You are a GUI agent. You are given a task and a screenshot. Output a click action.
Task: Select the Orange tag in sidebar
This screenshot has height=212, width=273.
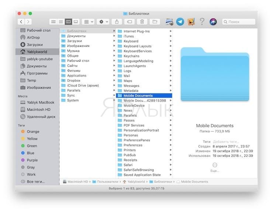33,131
